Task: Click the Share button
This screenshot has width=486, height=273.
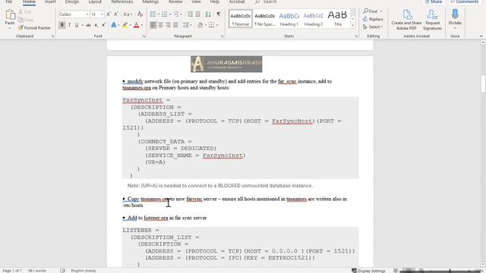Action: [434, 2]
